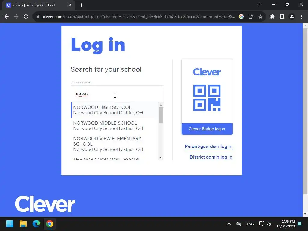Share this page using the share icon
308x231 pixels.
tap(251, 17)
